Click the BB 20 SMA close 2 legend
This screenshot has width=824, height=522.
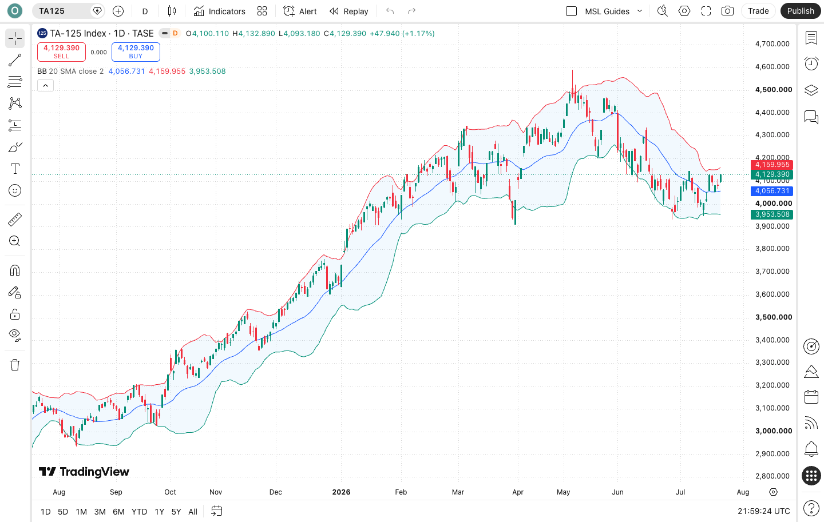(x=70, y=71)
